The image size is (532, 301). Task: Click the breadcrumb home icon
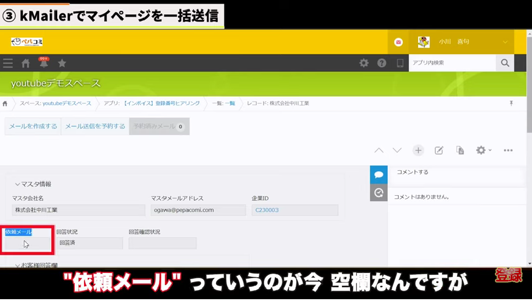(5, 103)
